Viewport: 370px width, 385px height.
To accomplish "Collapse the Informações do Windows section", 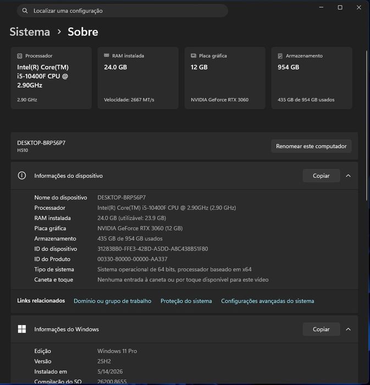I will coord(348,329).
